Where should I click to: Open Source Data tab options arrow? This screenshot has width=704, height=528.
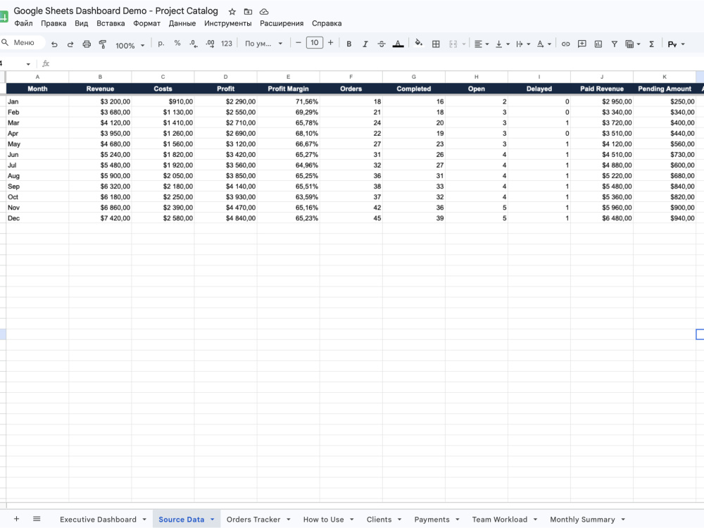[213, 520]
